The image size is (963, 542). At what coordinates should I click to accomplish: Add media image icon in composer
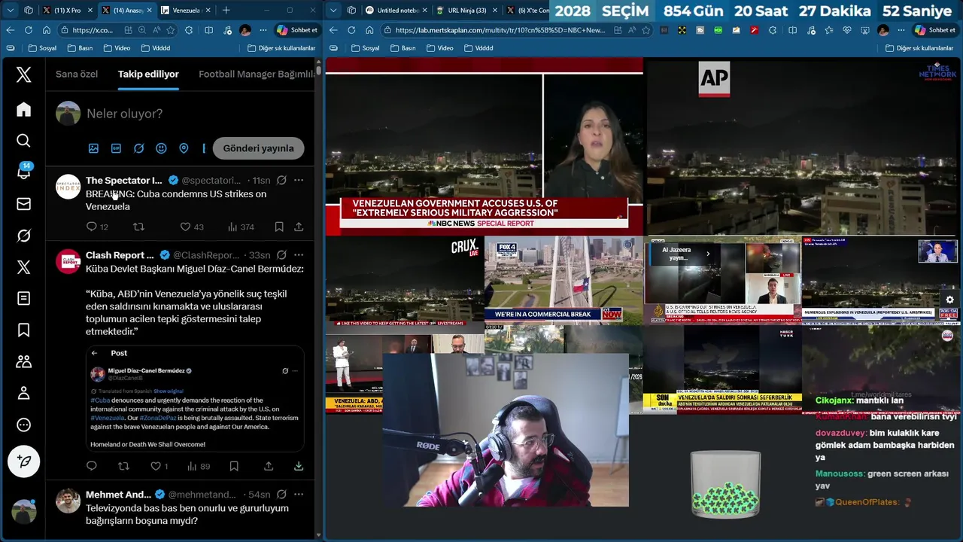pyautogui.click(x=93, y=148)
